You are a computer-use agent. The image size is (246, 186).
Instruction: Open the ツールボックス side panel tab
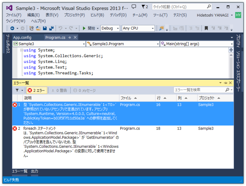point(7,44)
